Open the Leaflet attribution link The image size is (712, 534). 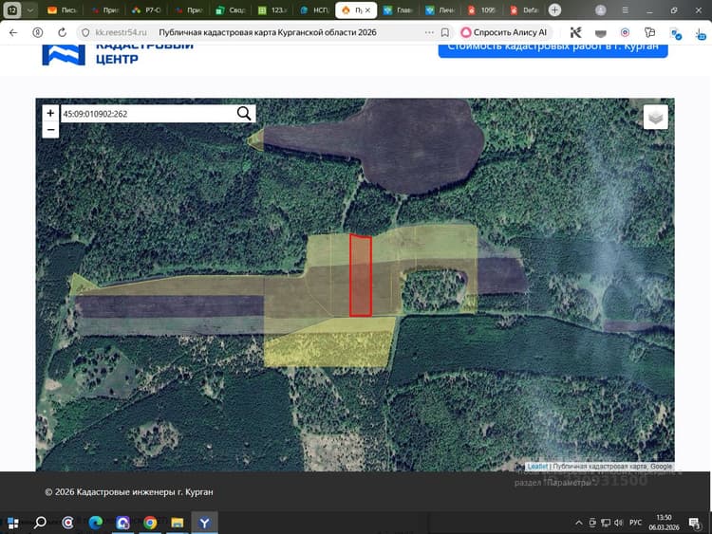(537, 466)
